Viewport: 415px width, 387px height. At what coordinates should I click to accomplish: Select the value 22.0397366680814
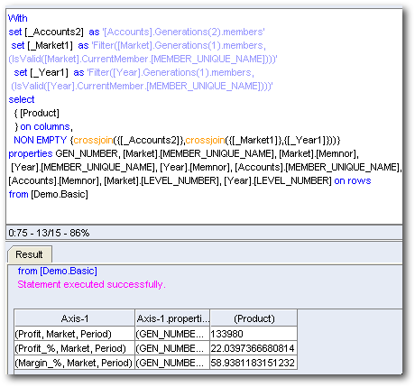click(x=254, y=348)
